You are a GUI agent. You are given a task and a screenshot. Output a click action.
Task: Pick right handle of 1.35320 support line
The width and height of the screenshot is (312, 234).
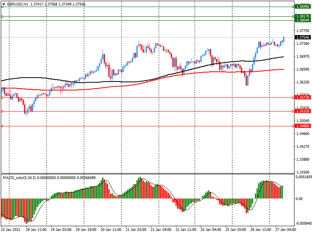pyautogui.click(x=293, y=111)
